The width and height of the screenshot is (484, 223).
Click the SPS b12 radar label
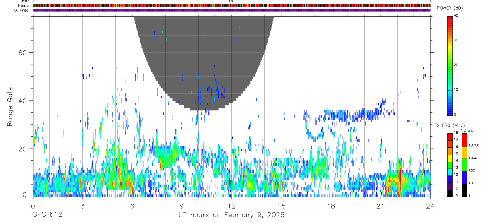pos(47,215)
